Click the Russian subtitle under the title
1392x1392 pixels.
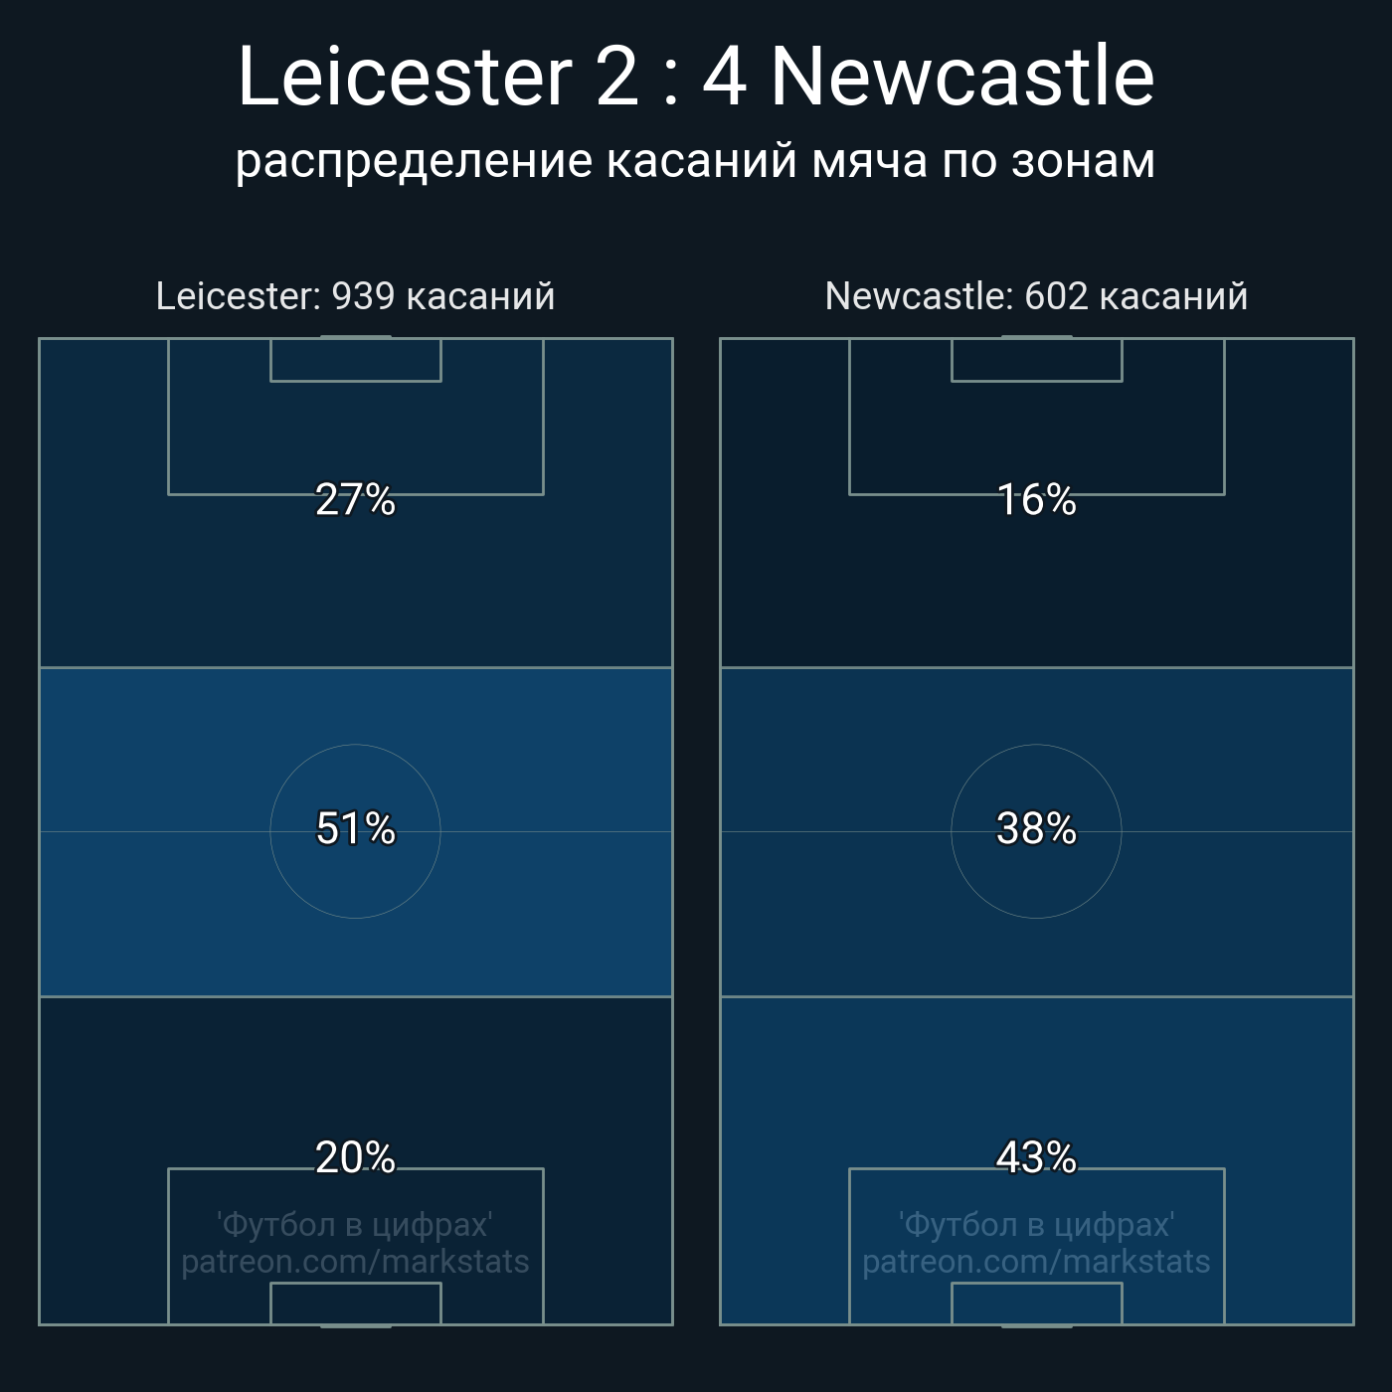(x=696, y=161)
